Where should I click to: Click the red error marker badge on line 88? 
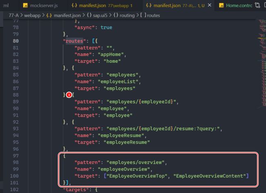click(x=69, y=95)
